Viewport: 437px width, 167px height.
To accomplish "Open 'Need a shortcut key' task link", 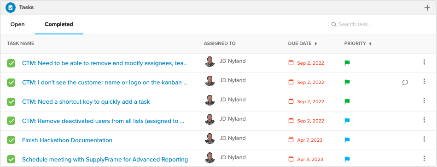I will pyautogui.click(x=86, y=102).
